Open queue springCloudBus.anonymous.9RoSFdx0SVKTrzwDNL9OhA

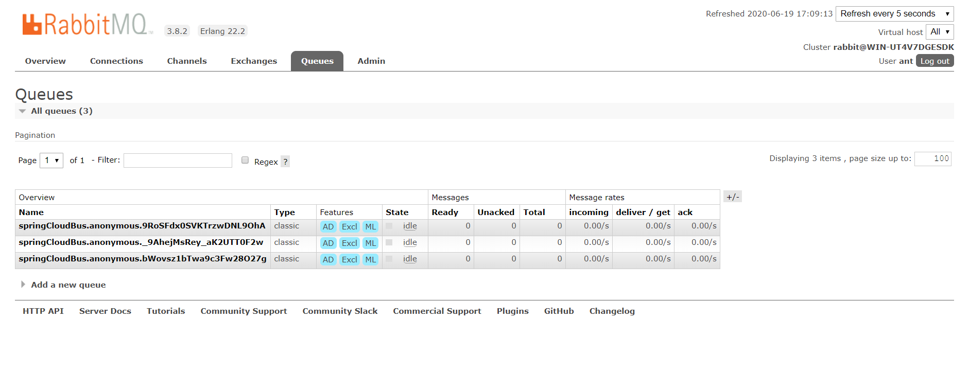point(142,226)
